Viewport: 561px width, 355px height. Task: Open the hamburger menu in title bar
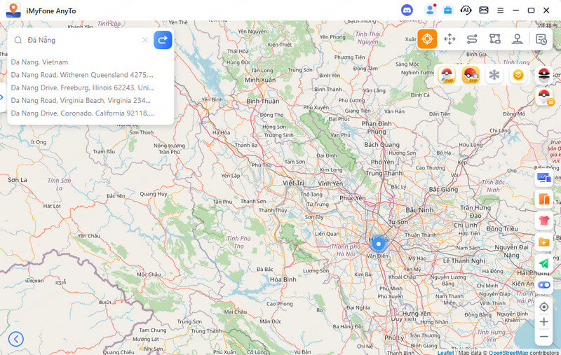coord(501,11)
